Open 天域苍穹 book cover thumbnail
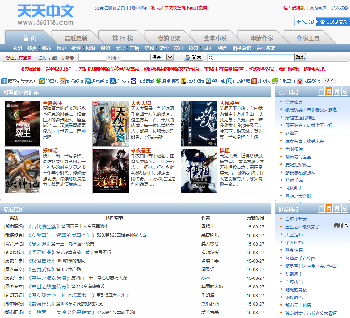350x318 pixels. [x=199, y=123]
